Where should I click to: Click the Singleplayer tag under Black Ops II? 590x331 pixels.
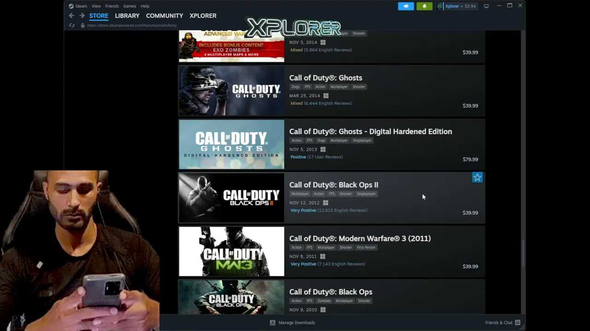[366, 194]
